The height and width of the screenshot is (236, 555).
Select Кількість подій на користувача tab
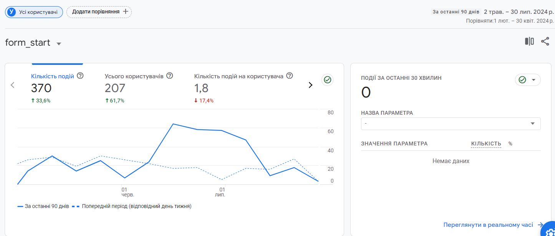coord(239,76)
